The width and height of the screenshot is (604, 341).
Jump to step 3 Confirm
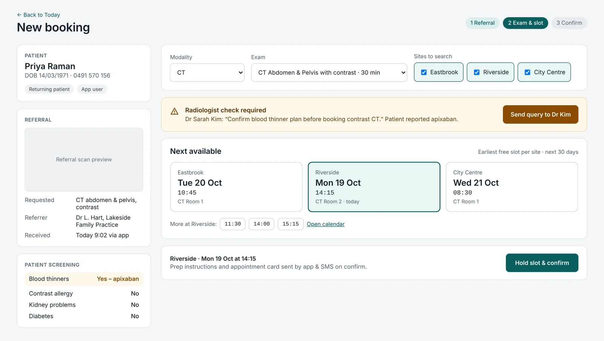click(x=569, y=23)
